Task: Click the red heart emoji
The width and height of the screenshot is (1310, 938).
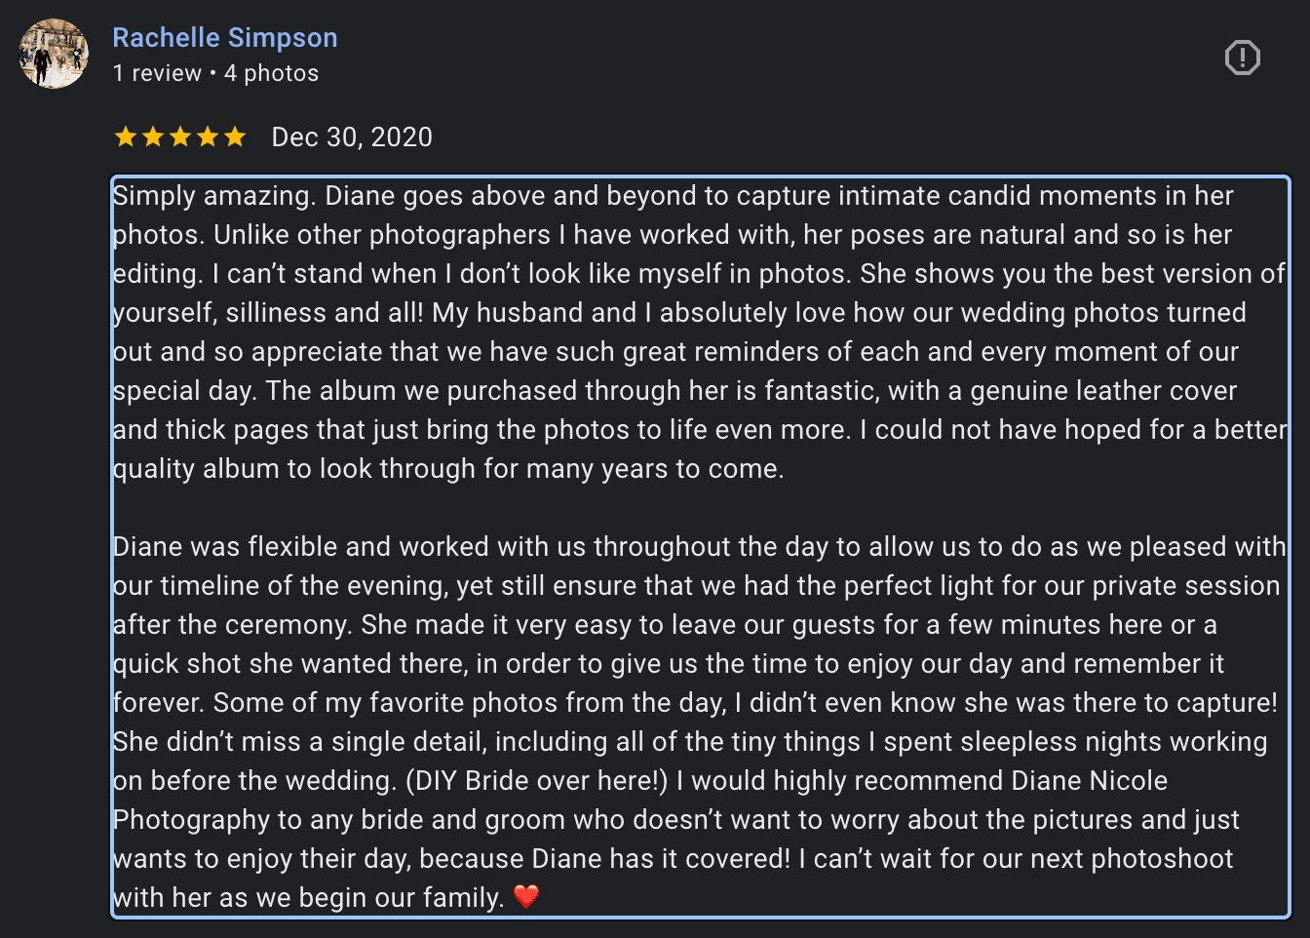Action: [526, 896]
